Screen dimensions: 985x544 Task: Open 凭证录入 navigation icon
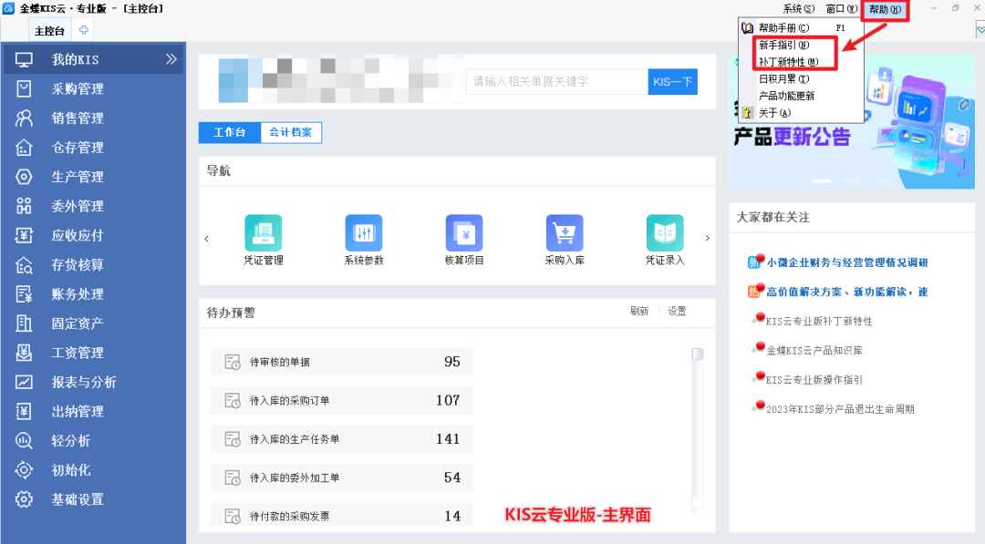pos(665,232)
